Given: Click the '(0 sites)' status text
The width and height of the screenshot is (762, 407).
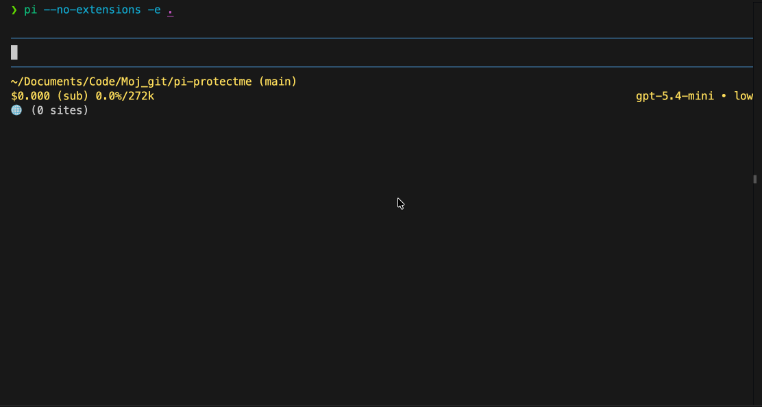Looking at the screenshot, I should click(x=60, y=110).
